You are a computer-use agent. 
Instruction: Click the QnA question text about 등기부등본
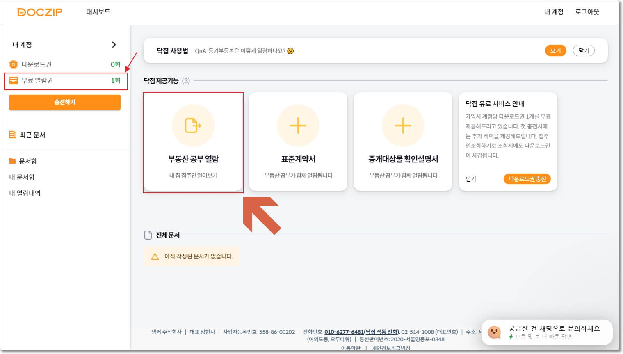click(240, 51)
